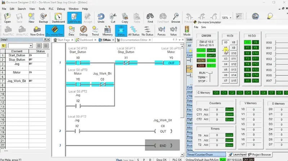The image size is (288, 161).
Task: Click Jog_Work_Bit row in Data1 table
Action: click(x=23, y=81)
